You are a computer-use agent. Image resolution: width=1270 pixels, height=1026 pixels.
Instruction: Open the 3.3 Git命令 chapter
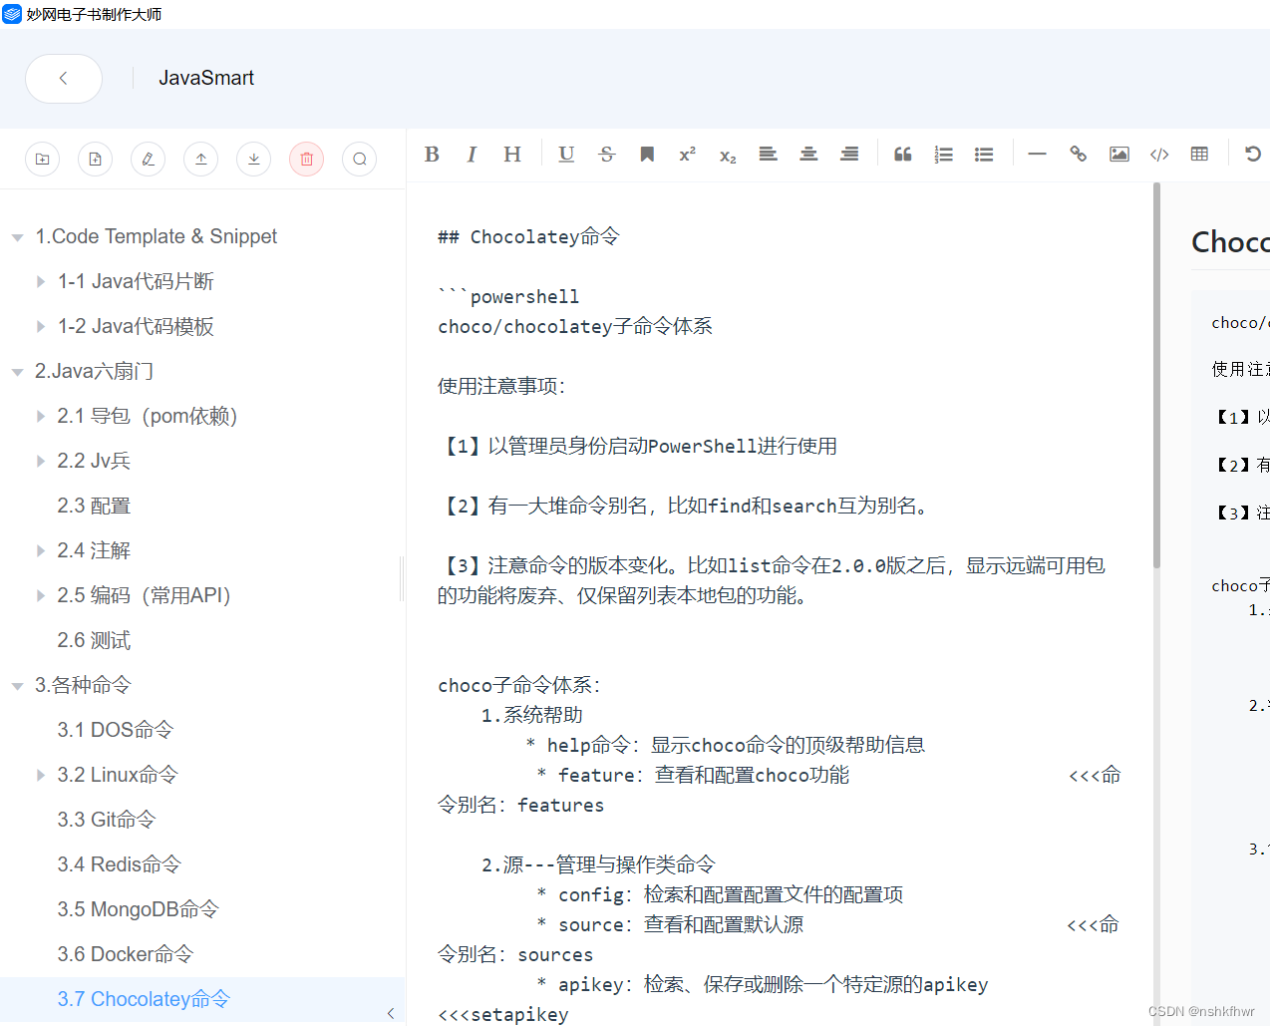coord(107,820)
